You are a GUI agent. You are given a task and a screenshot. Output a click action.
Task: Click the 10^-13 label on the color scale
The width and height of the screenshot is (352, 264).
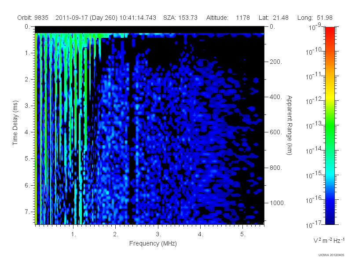pyautogui.click(x=314, y=125)
